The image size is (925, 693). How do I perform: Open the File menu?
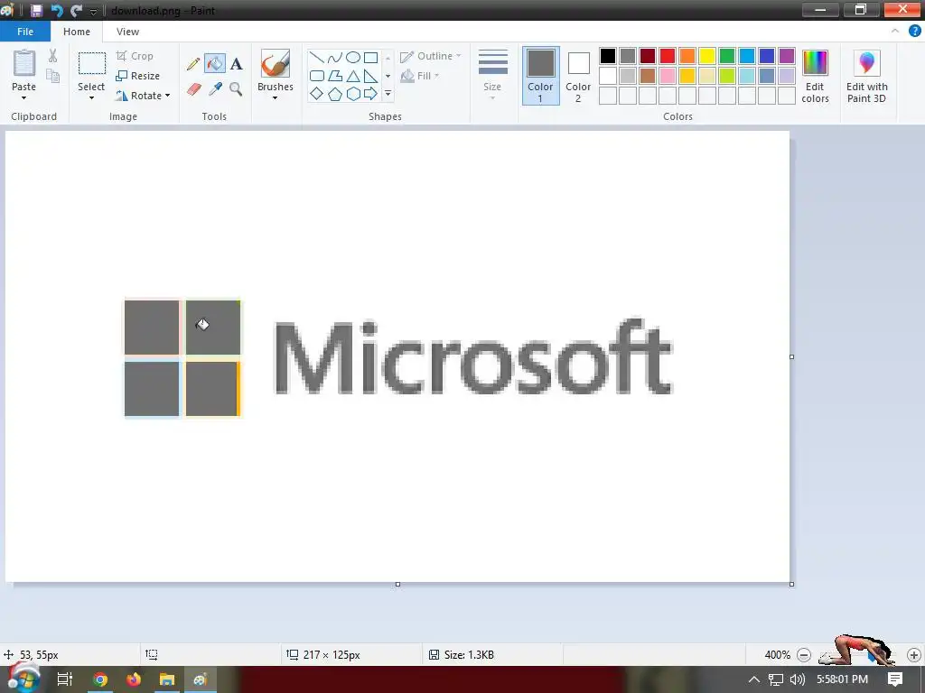click(25, 32)
